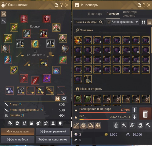
Task: Expand inventory slots with Расширение инвентаря plus
Action: (135, 110)
